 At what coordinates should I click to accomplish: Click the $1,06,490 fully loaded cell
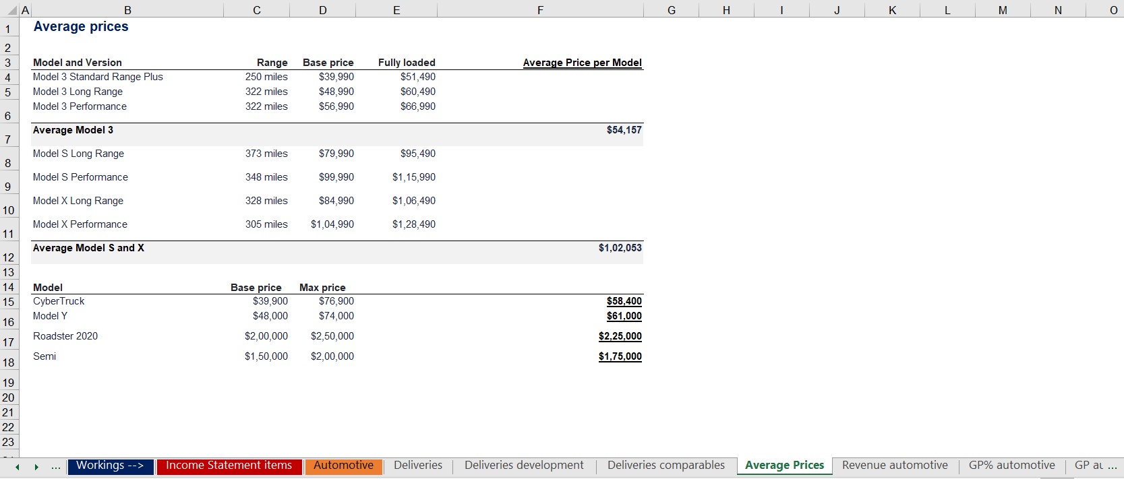[x=414, y=201]
